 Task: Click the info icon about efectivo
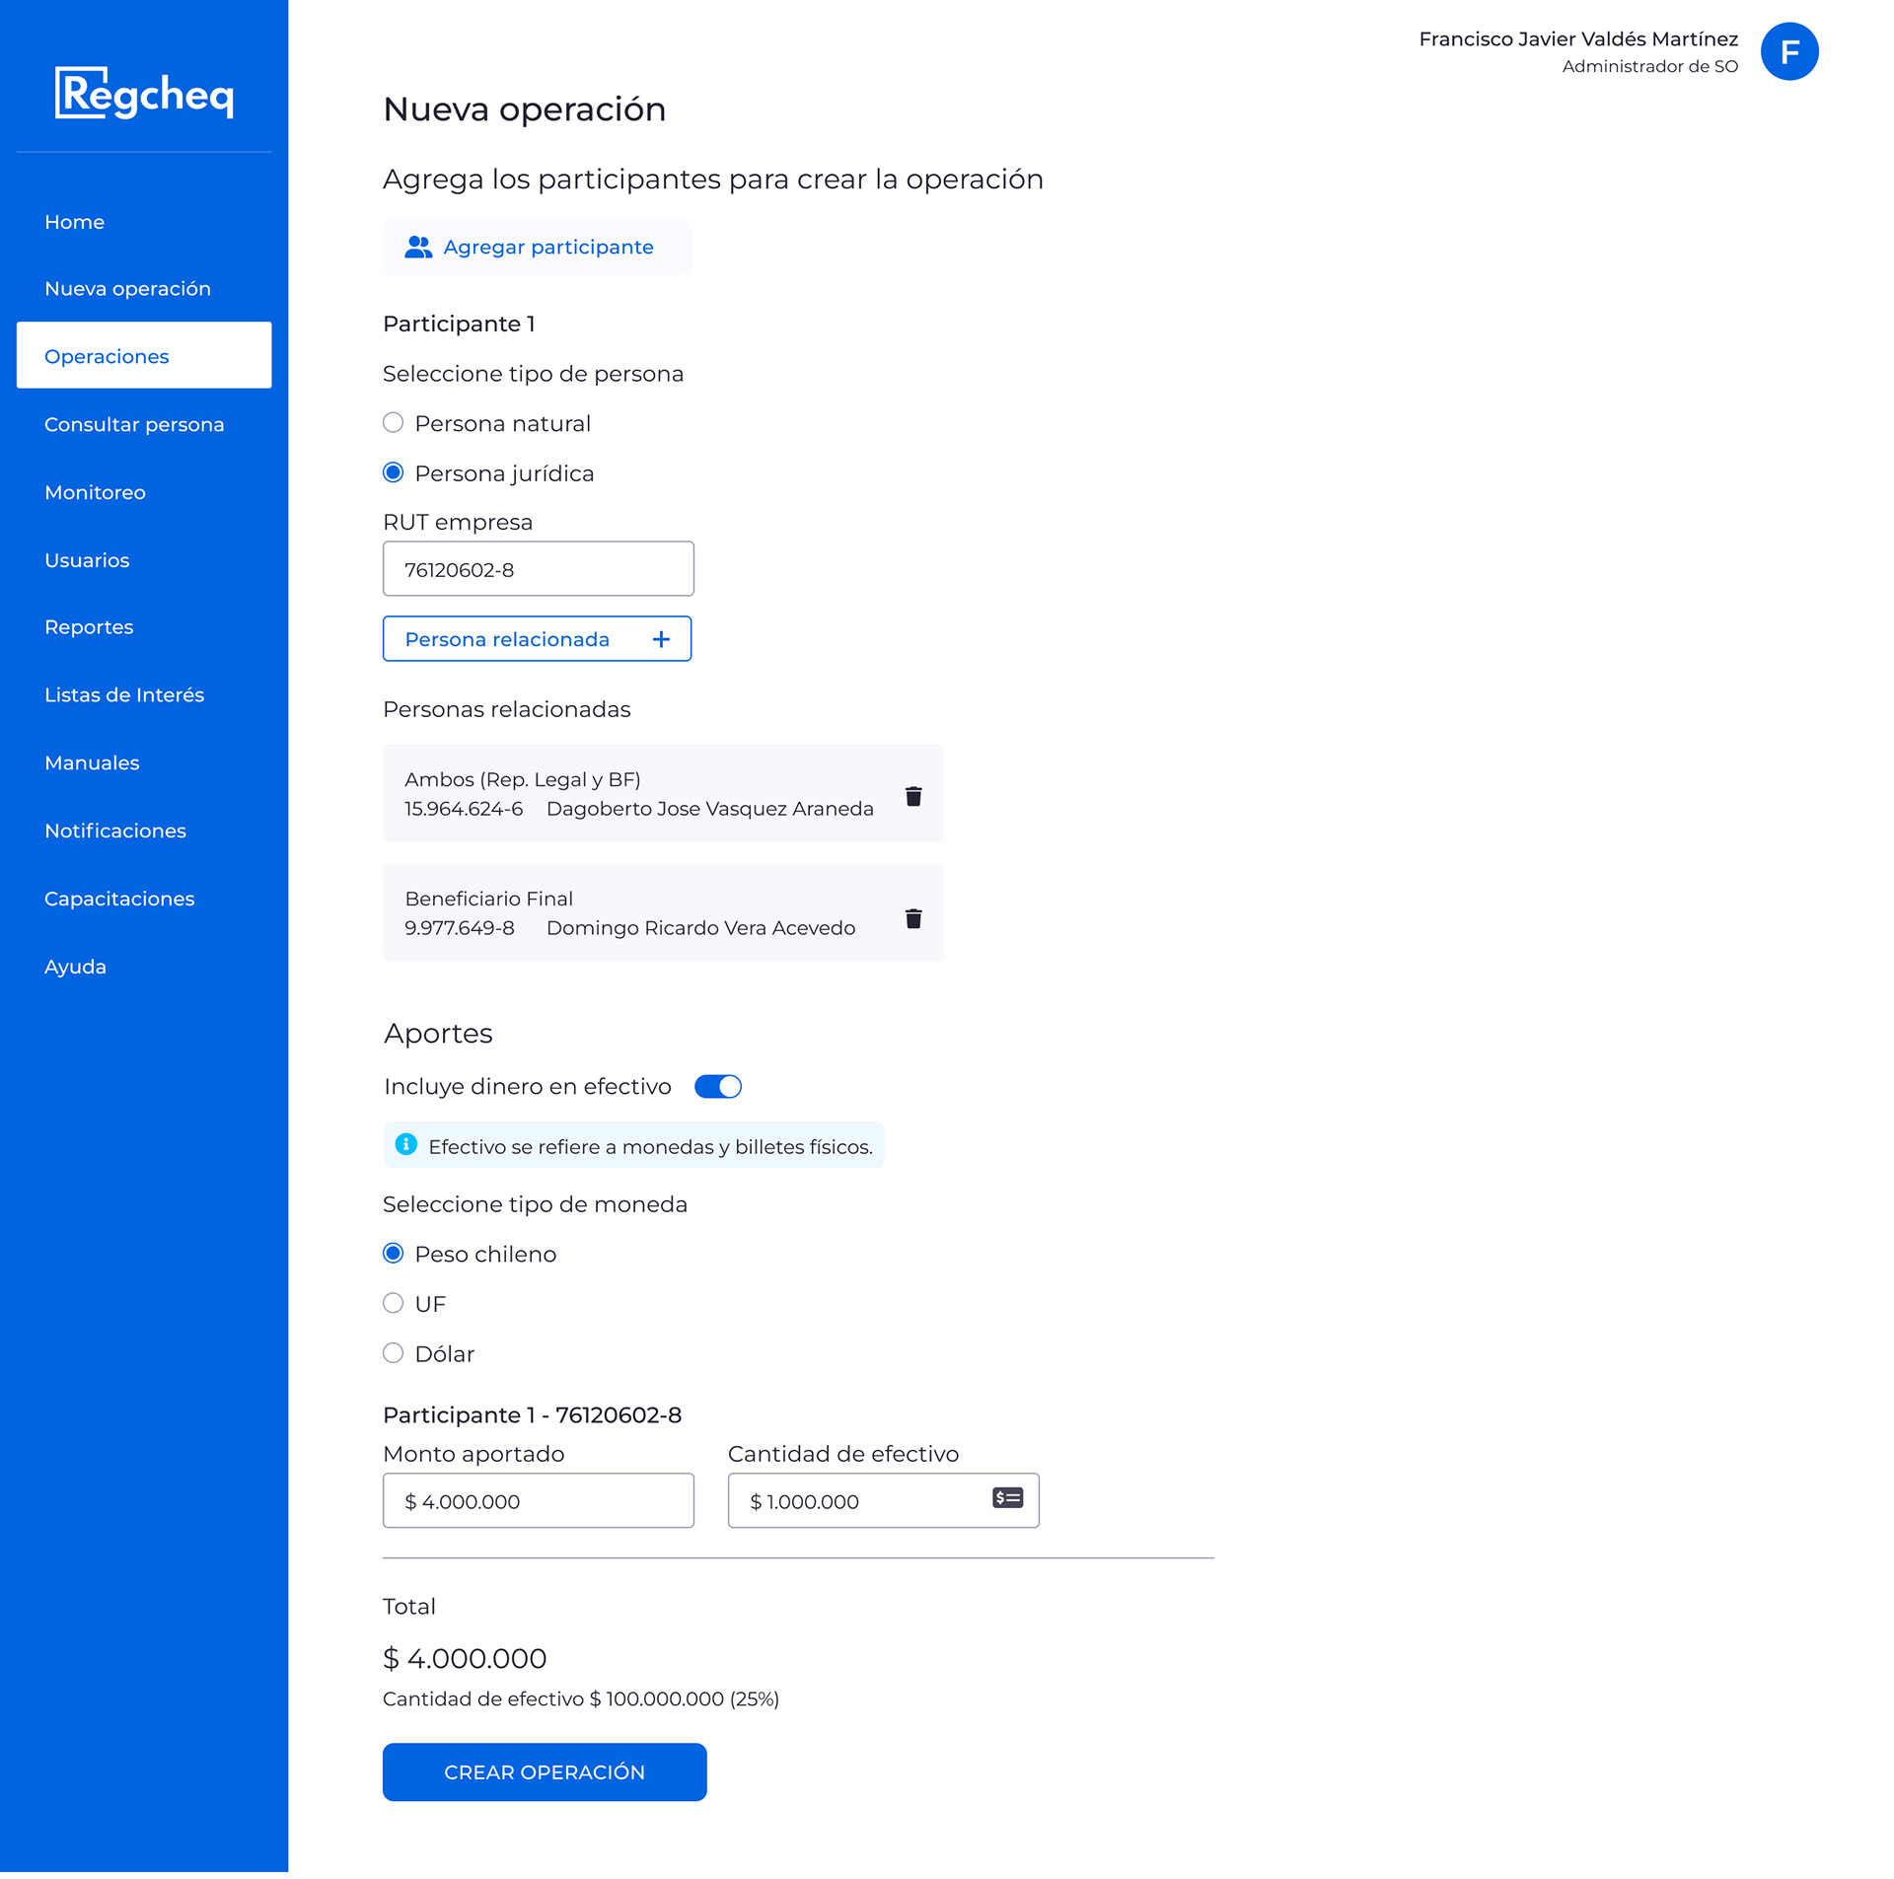[405, 1144]
